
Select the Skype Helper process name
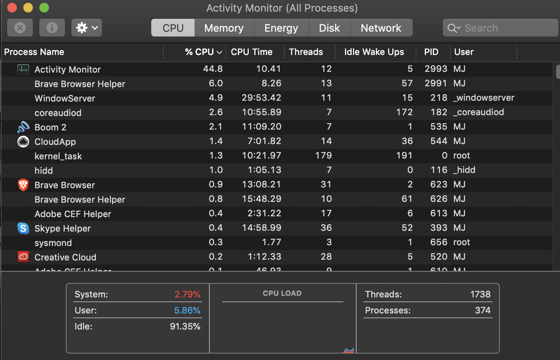(63, 228)
